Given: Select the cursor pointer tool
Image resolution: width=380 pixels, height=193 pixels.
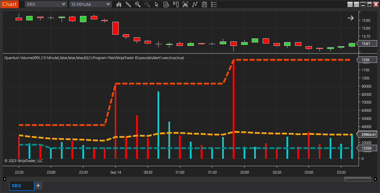Looking at the screenshot, I should pyautogui.click(x=156, y=4).
